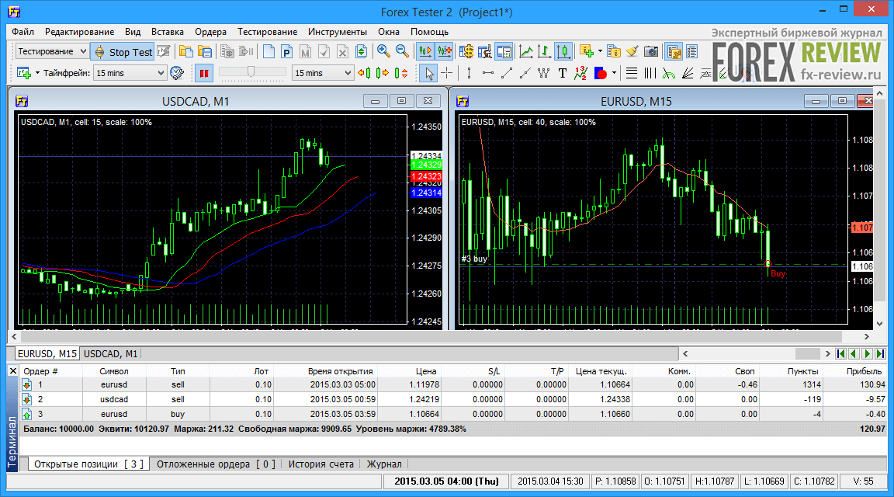Viewport: 894px width, 497px height.
Task: Open the Инструменты menu
Action: [x=338, y=32]
